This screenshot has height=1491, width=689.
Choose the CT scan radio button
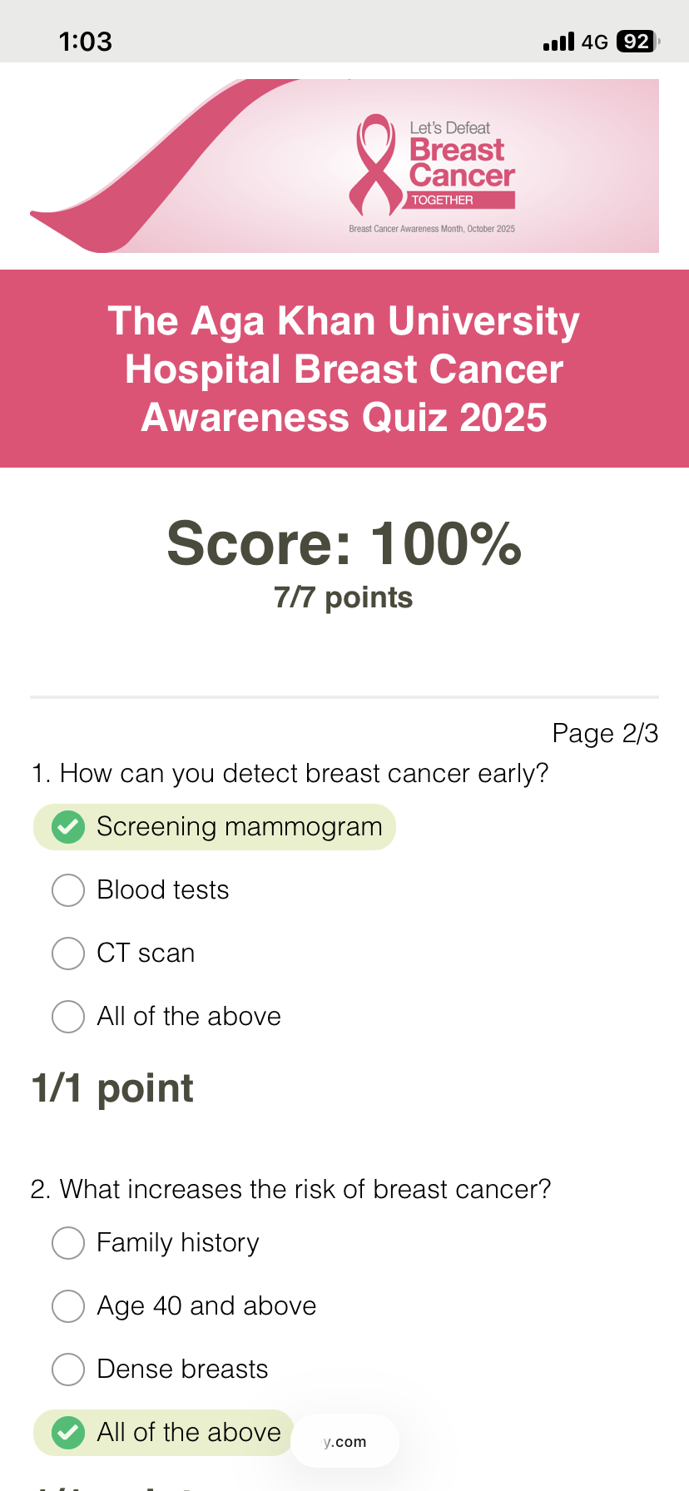68,953
